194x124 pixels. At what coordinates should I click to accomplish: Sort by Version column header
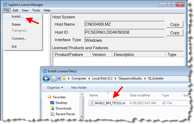point(101,54)
